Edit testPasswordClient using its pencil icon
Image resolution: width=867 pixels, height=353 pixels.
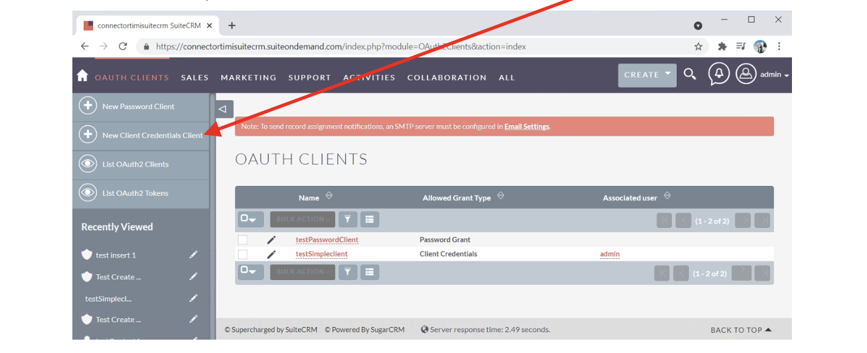(x=271, y=239)
